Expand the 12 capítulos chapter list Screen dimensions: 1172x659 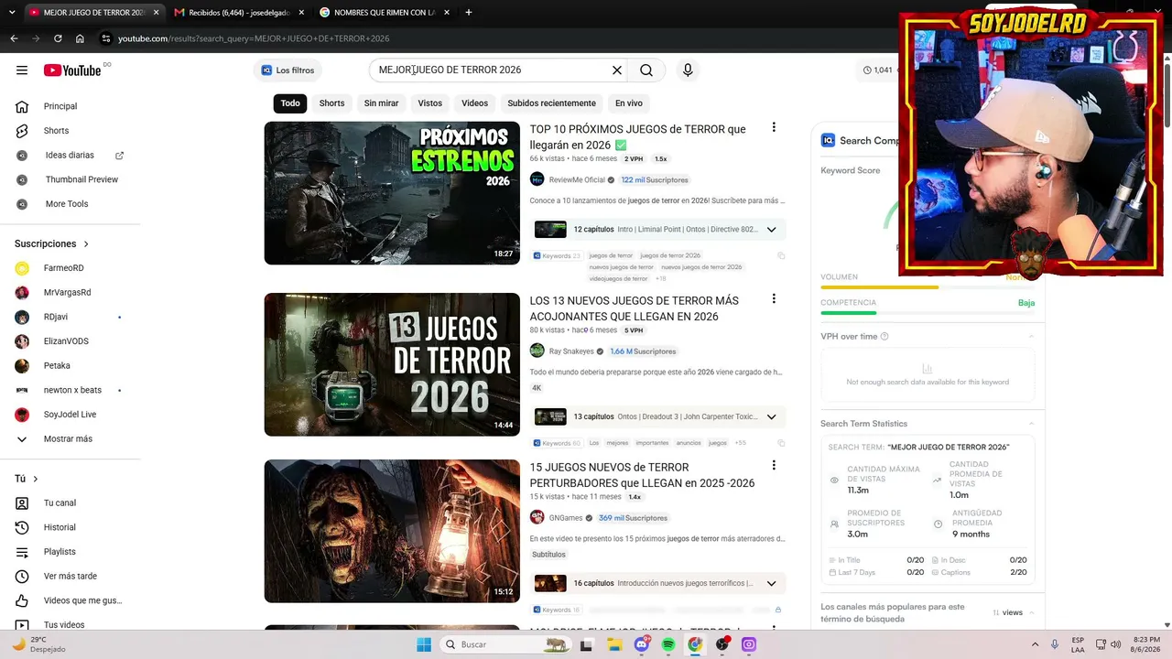pyautogui.click(x=771, y=230)
